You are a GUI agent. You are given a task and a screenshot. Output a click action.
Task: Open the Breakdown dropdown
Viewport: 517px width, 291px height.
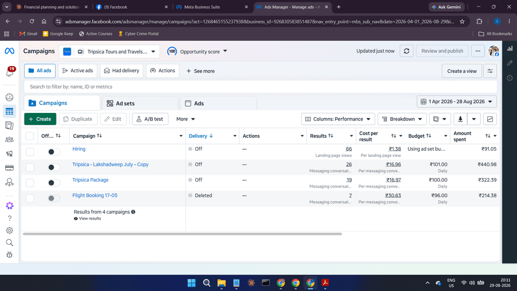pos(402,119)
